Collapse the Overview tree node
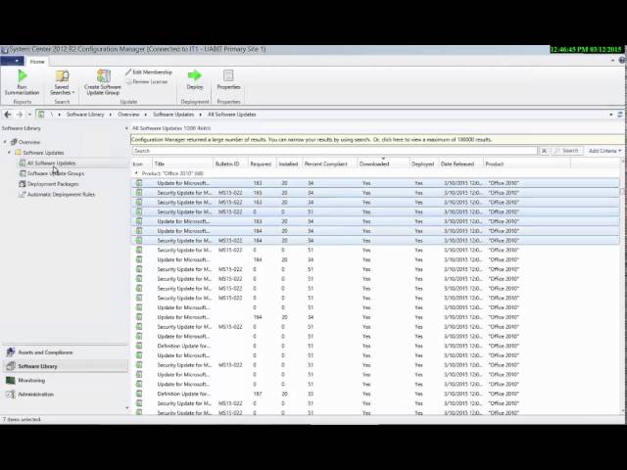Viewport: 627px width, 470px height. 5,142
